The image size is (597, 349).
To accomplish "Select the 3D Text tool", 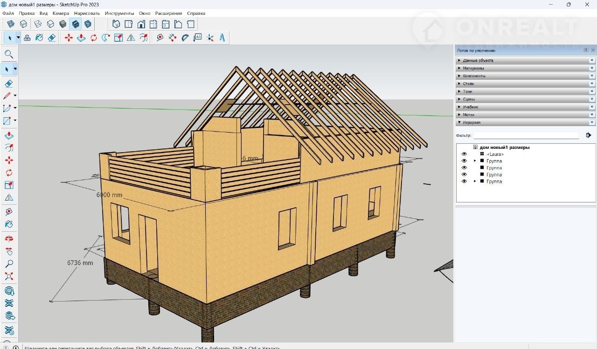I will point(222,38).
